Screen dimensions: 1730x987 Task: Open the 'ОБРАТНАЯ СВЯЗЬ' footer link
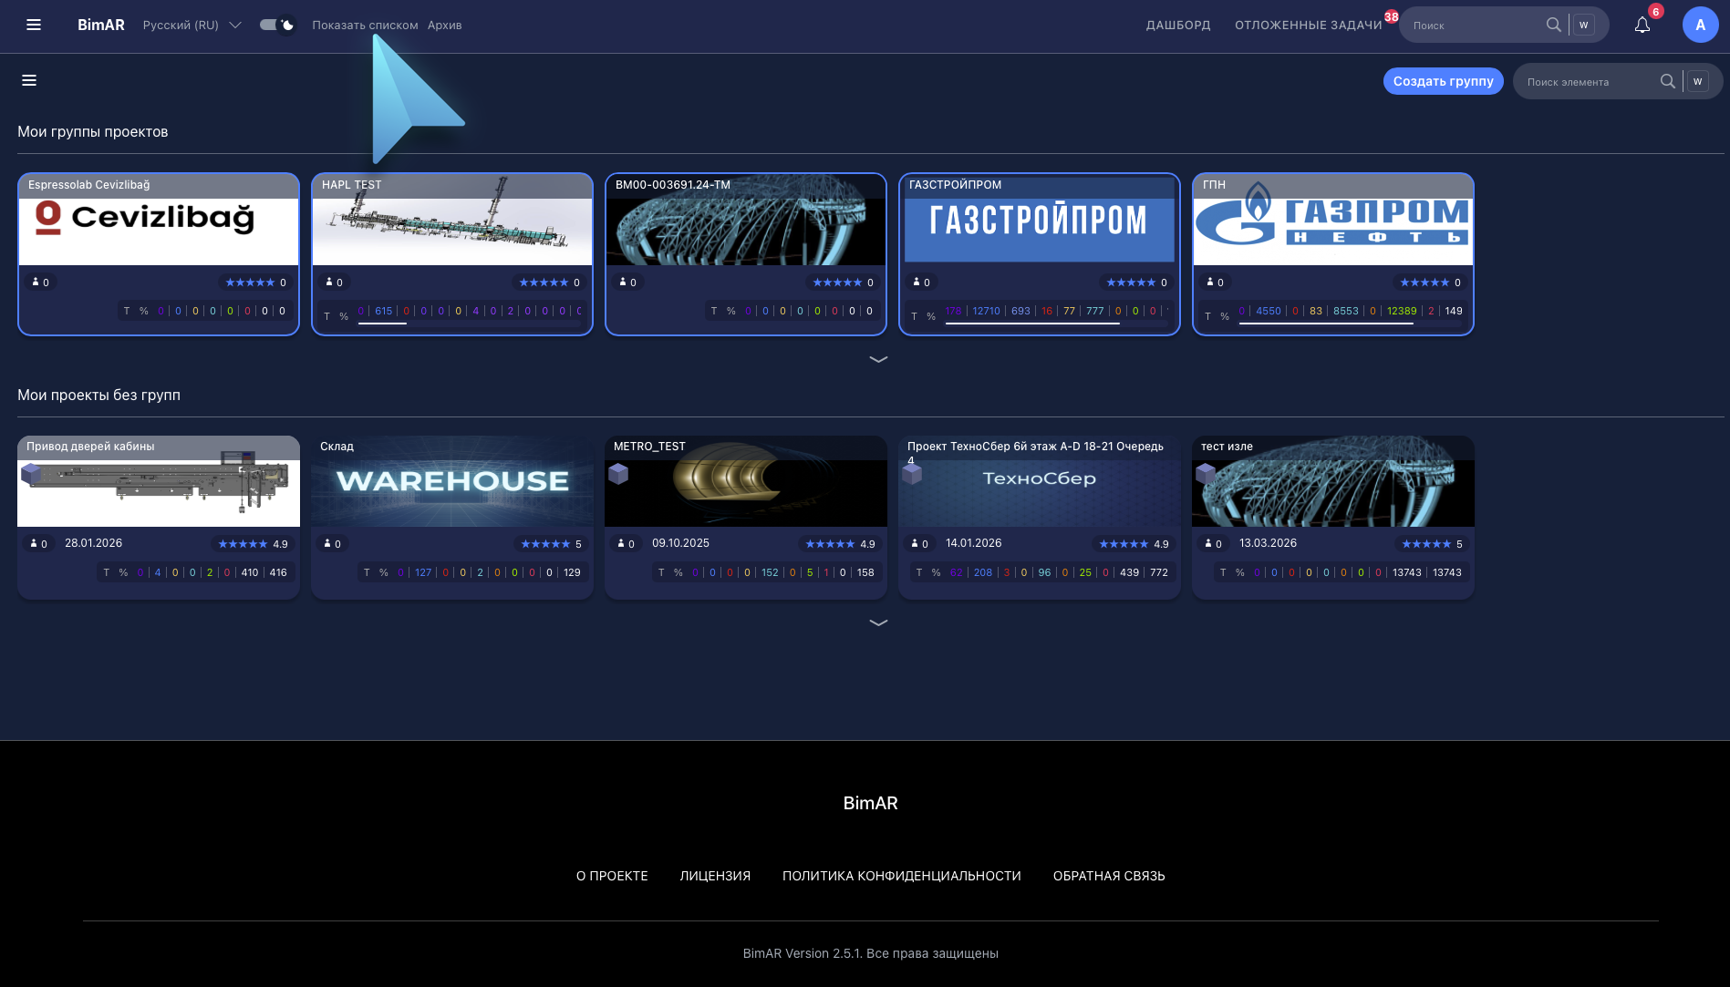1109,876
